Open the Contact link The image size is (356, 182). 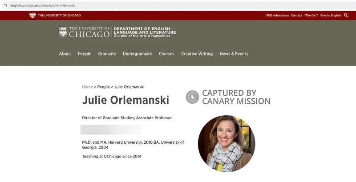(296, 16)
